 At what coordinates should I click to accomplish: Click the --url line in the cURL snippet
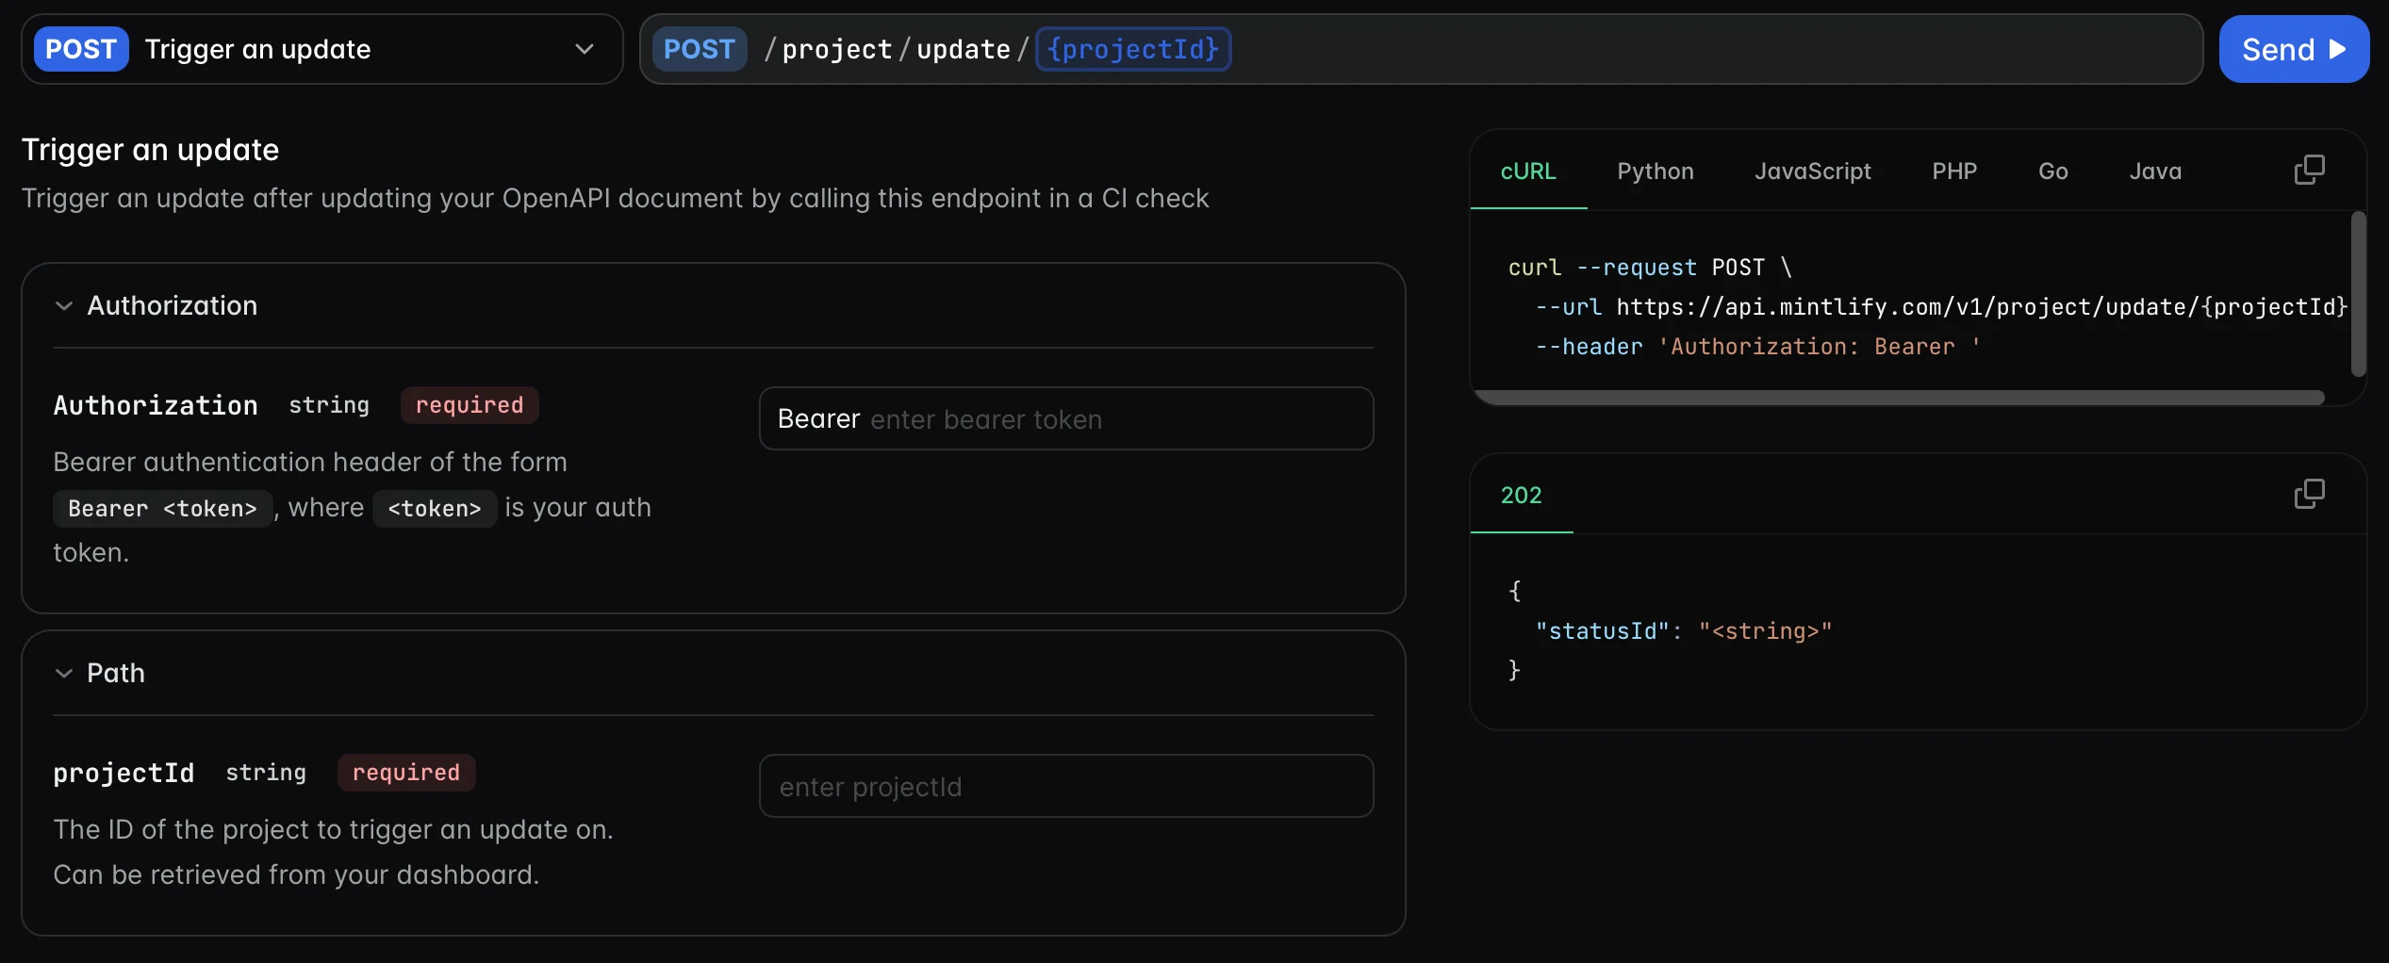click(x=1941, y=307)
